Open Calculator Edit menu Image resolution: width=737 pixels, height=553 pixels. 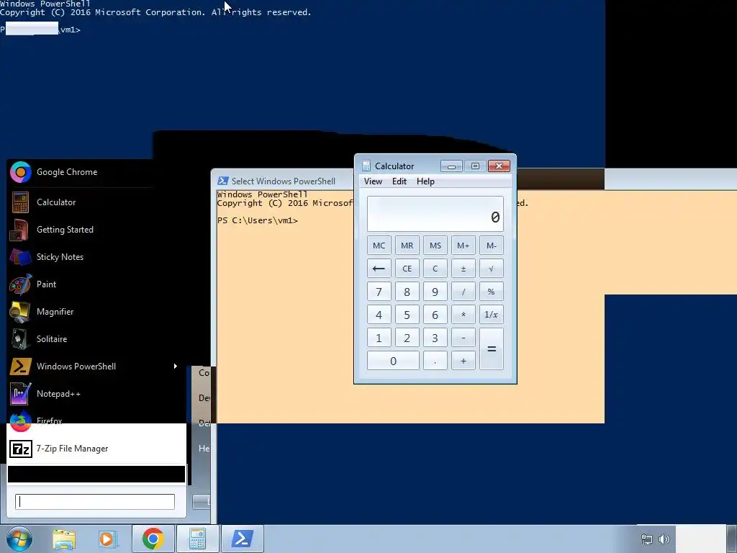399,181
